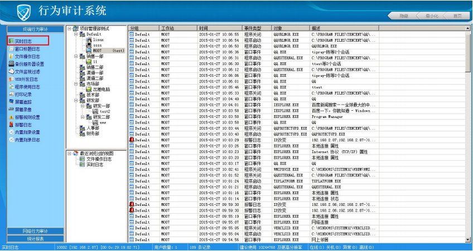Select the 文件监视过滤 file monitor filter icon
This screenshot has height=251, width=473.
point(11,71)
